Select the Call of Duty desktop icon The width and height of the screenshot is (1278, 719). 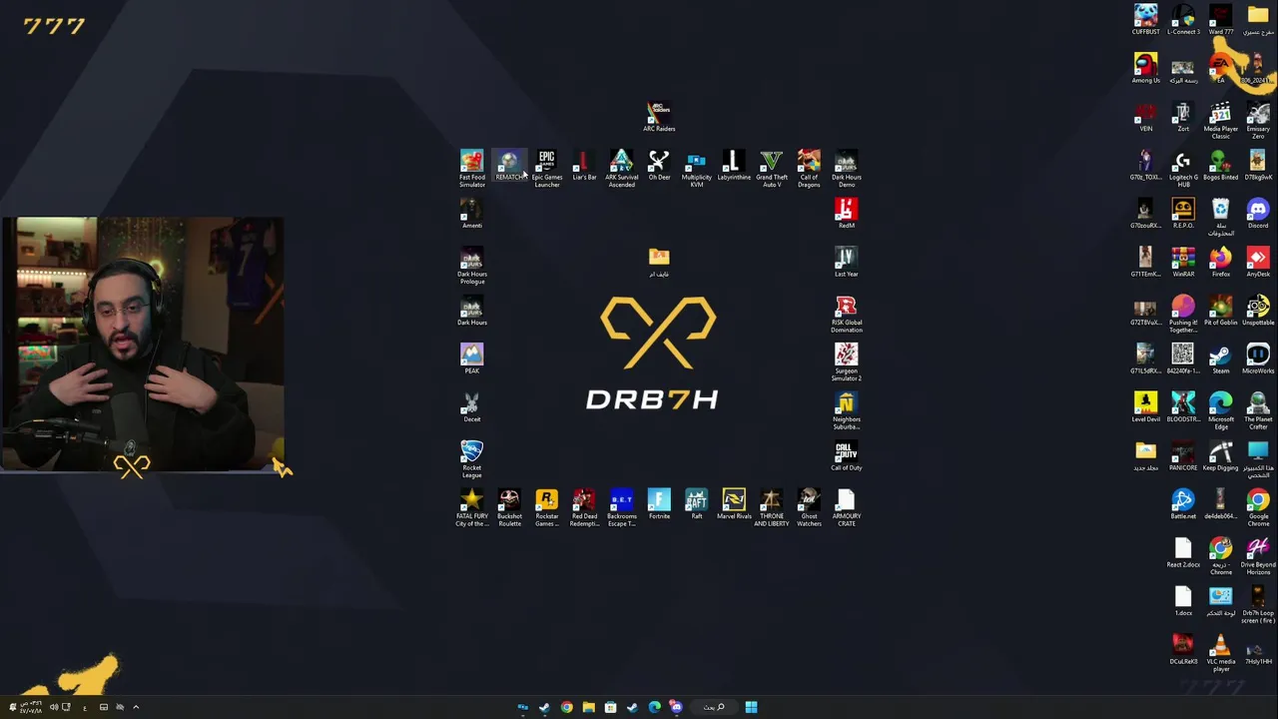point(847,456)
